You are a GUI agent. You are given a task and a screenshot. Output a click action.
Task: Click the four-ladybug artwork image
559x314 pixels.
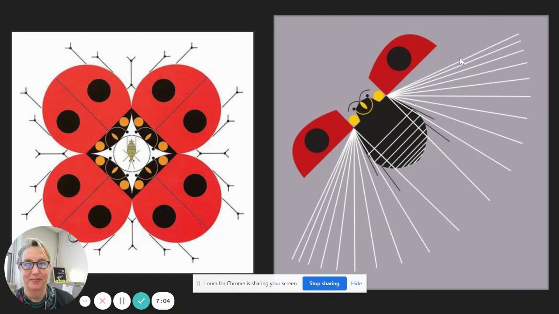coord(132,152)
